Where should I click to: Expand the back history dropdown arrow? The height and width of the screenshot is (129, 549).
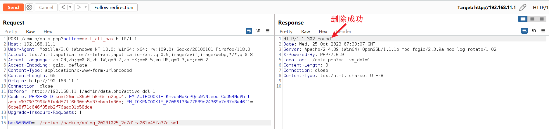(x=70, y=7)
